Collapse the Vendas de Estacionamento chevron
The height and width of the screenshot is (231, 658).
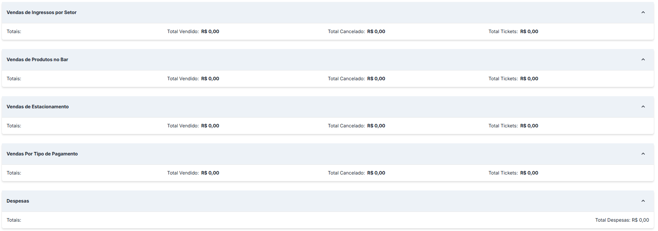[x=643, y=107]
